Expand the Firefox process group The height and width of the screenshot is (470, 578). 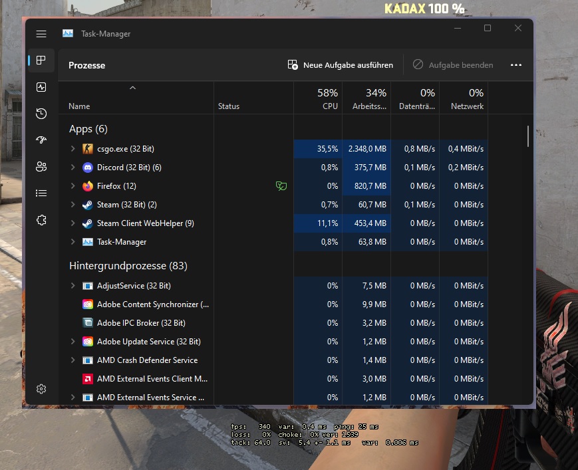tap(73, 186)
